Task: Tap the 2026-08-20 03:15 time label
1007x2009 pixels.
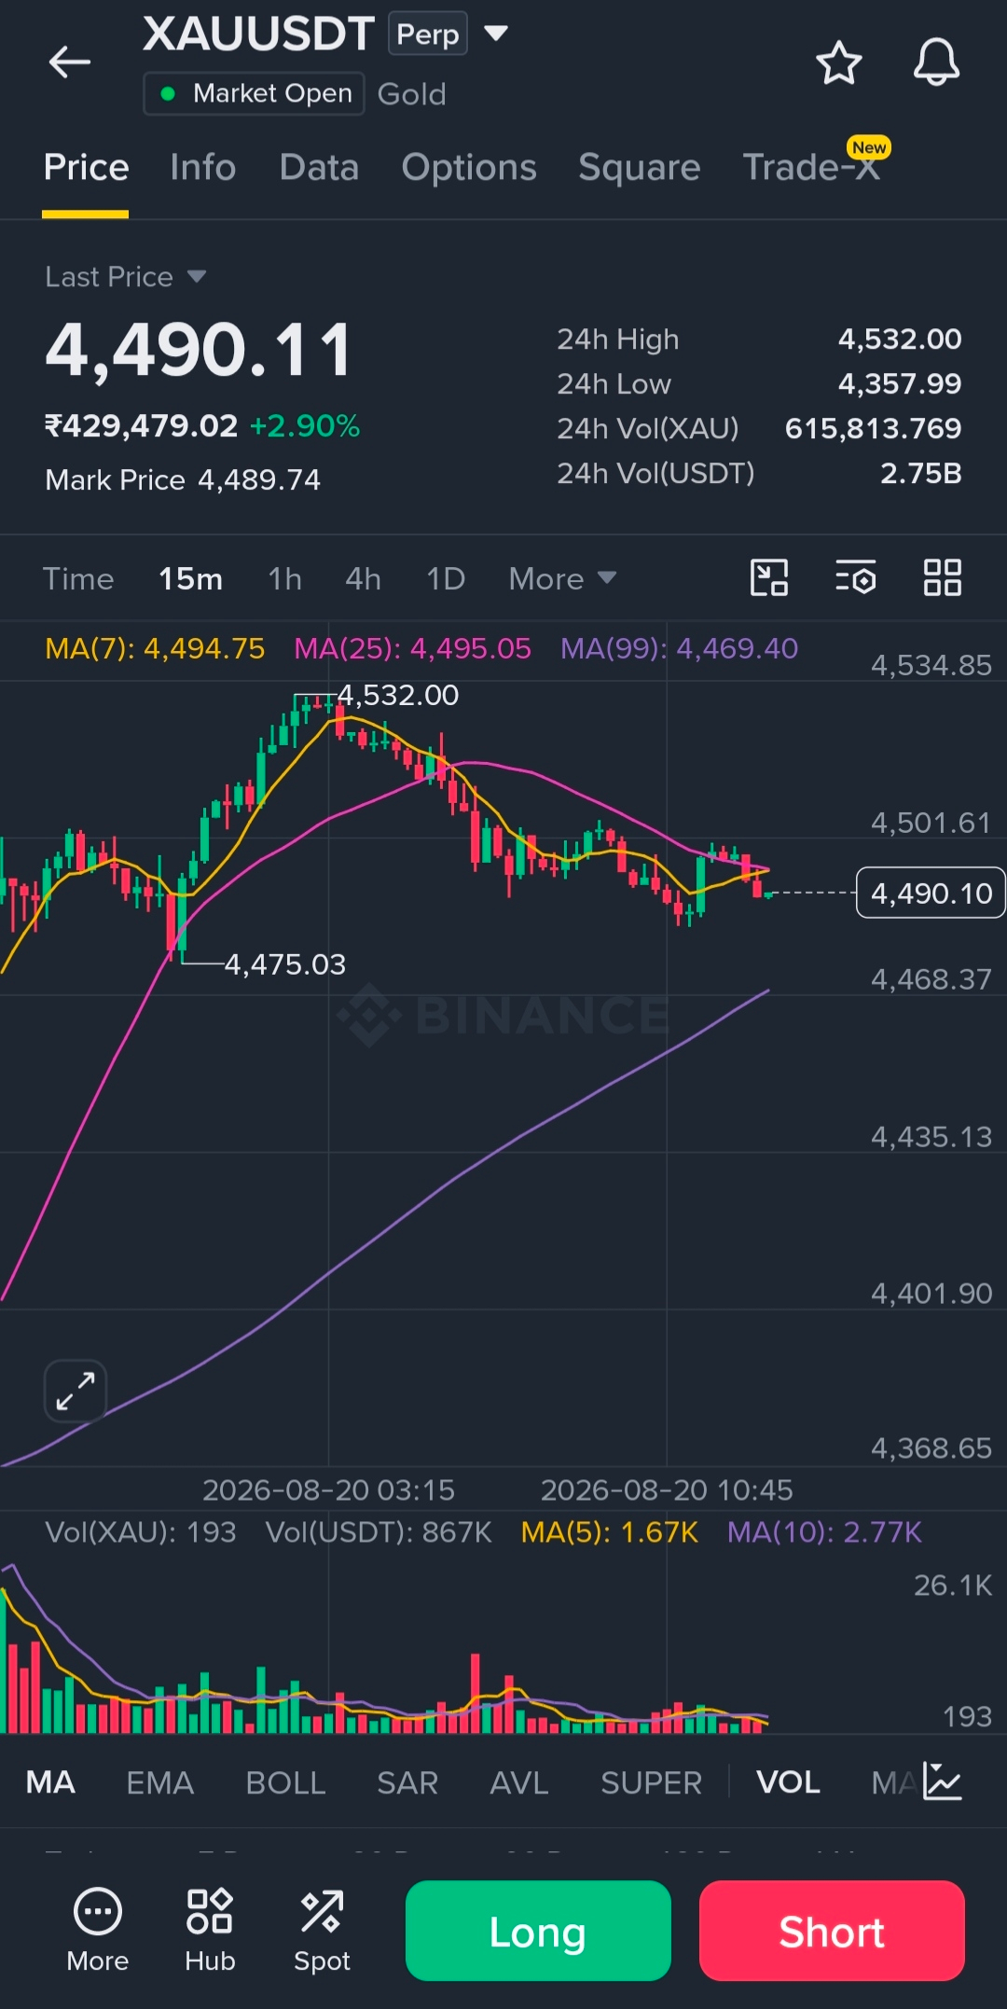Action: point(328,1489)
